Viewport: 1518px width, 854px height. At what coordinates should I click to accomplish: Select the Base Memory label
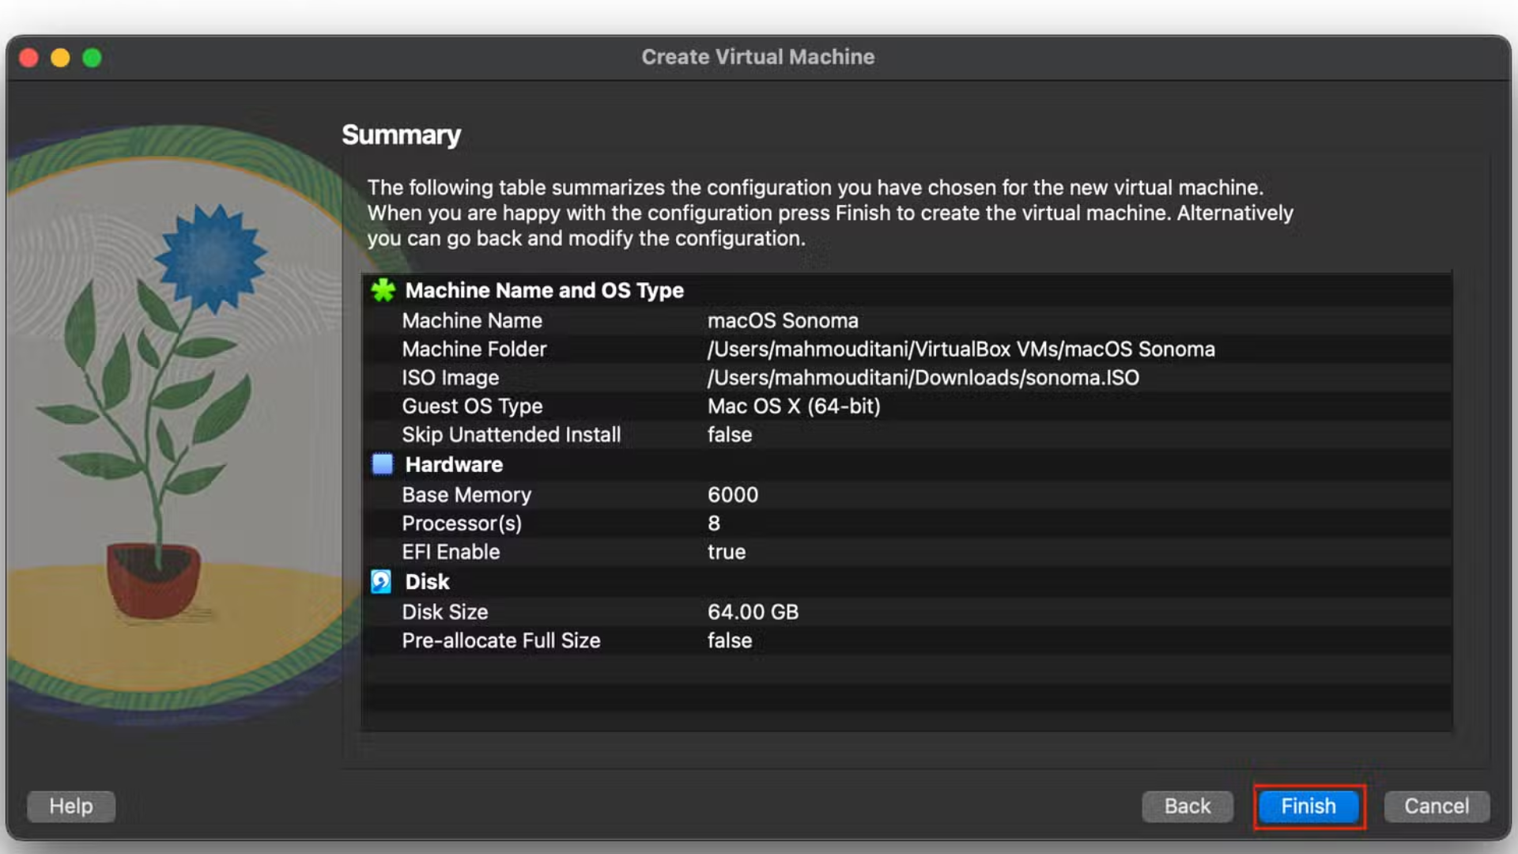pos(466,494)
